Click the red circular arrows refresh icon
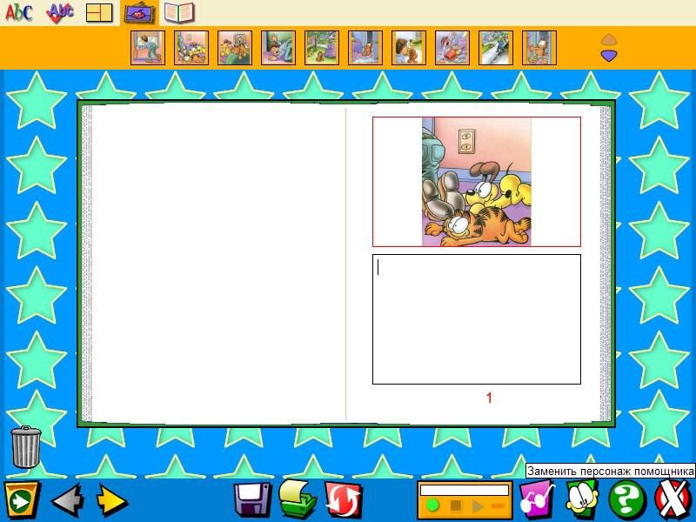The width and height of the screenshot is (696, 522). 343,500
